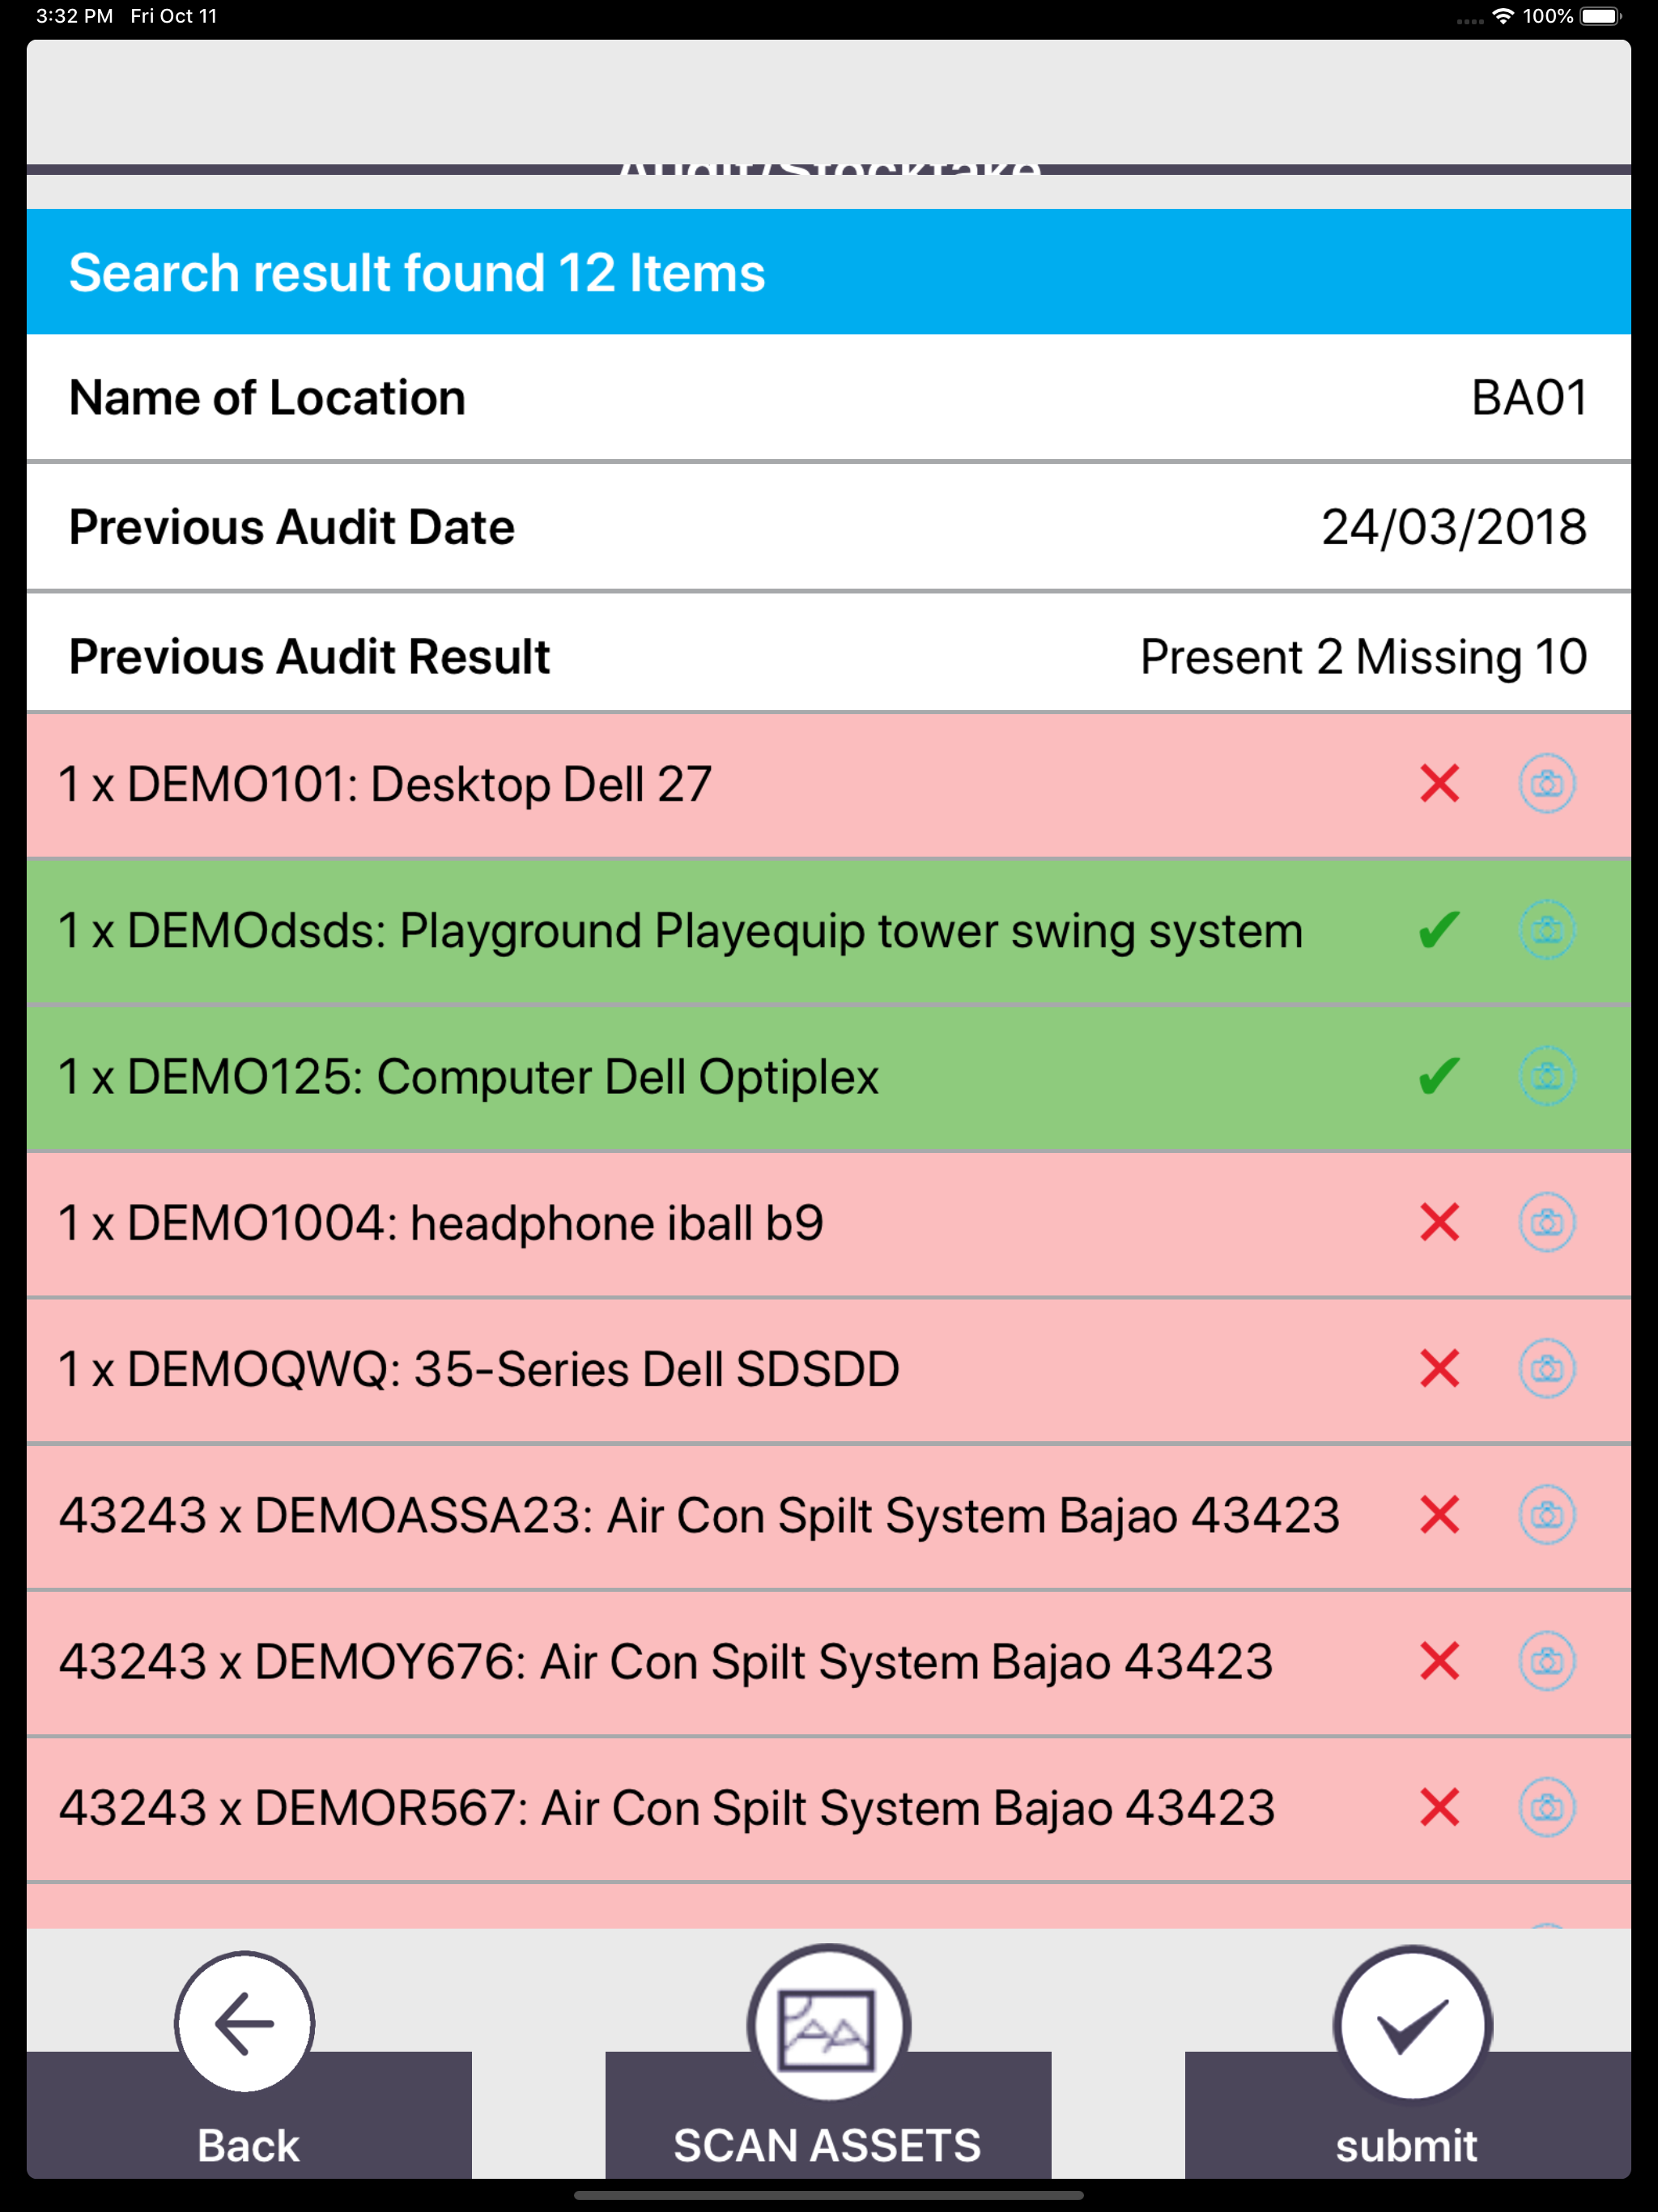
Task: Tap the Wi-Fi status bar icon
Action: point(1502,16)
